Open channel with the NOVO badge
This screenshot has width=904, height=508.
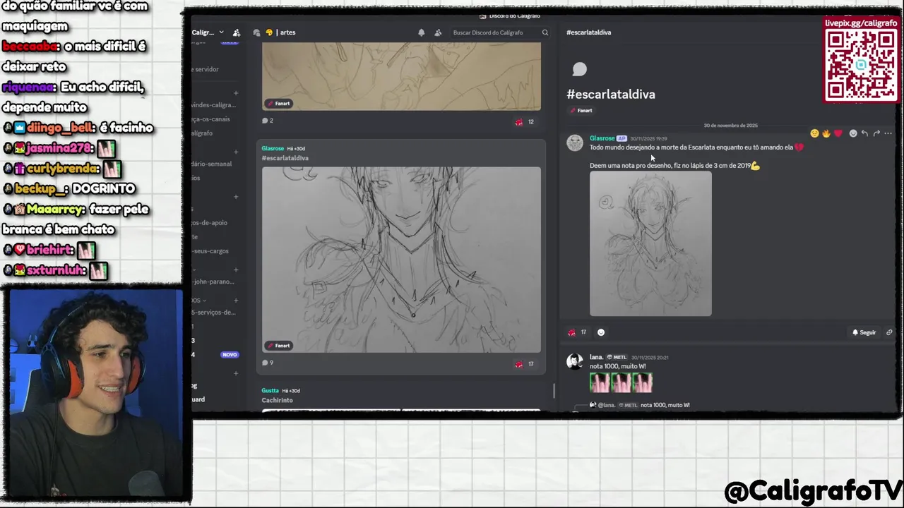point(215,354)
